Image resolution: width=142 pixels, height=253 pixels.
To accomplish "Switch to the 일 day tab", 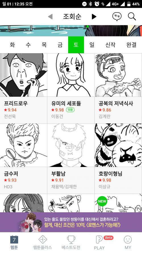I will tap(92, 45).
